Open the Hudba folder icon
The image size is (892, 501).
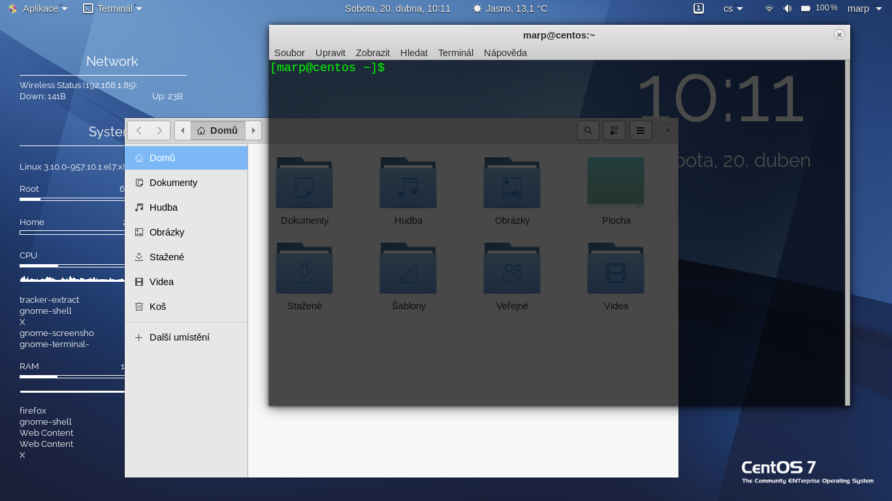(407, 183)
